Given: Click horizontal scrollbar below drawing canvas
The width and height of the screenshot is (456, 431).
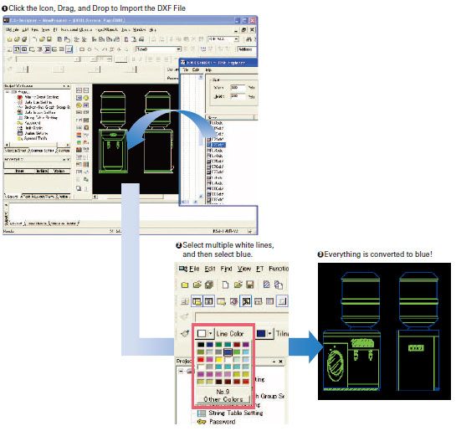Looking at the screenshot, I should [136, 197].
